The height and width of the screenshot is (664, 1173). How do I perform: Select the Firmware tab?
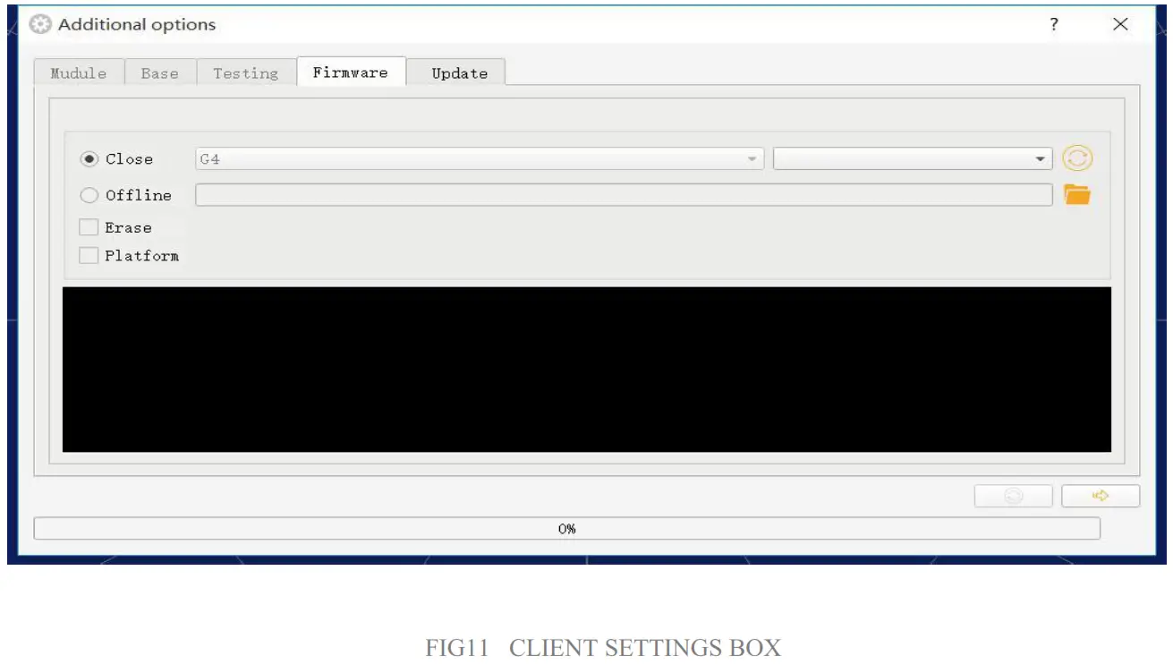pyautogui.click(x=351, y=72)
